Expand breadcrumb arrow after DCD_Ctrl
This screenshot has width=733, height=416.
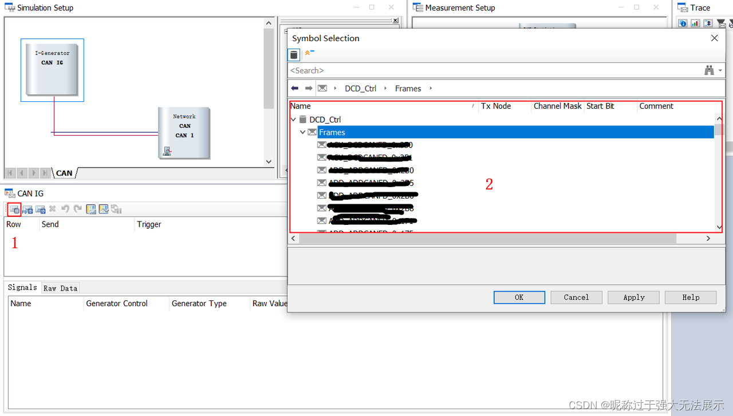point(385,88)
